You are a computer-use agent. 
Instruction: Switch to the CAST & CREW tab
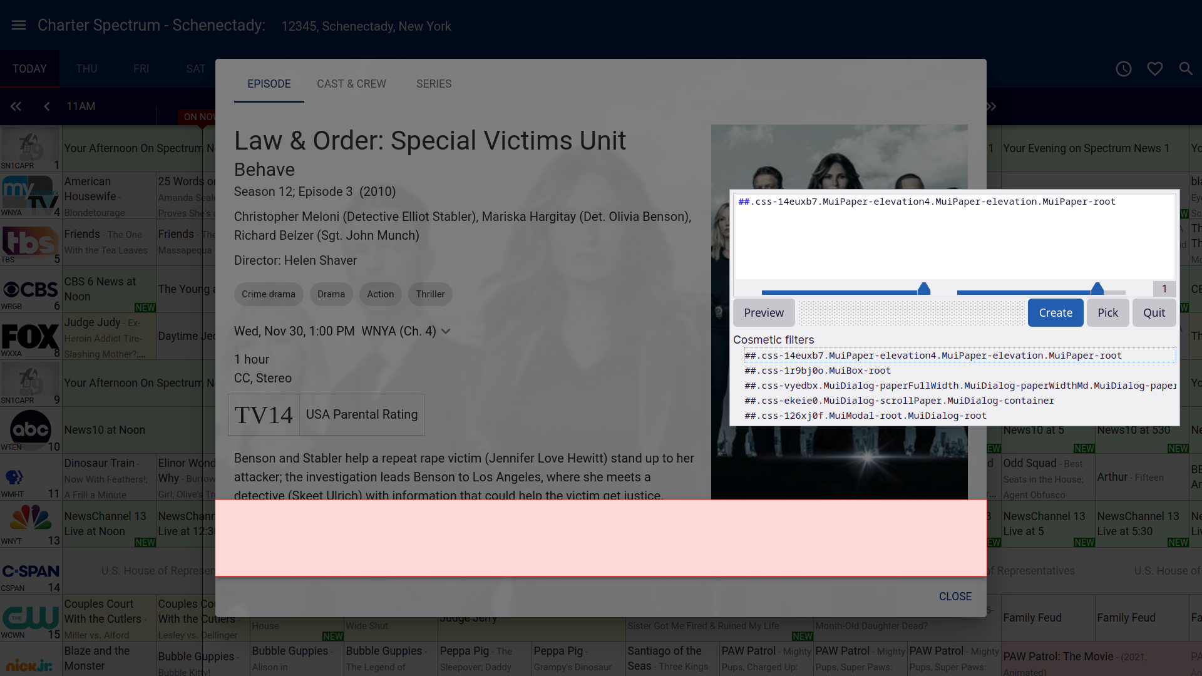(x=351, y=84)
